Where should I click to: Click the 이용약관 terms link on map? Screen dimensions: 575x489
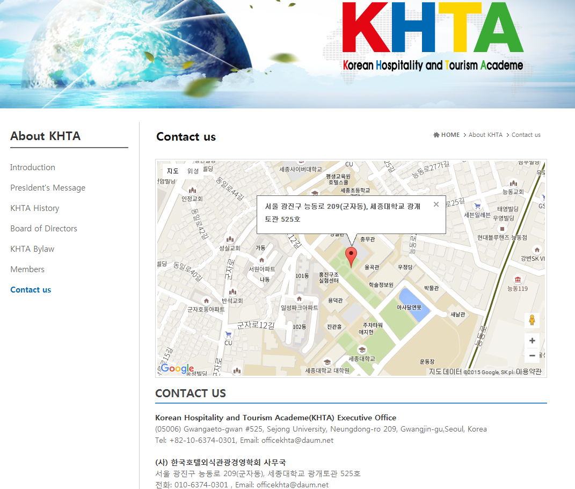coord(528,372)
